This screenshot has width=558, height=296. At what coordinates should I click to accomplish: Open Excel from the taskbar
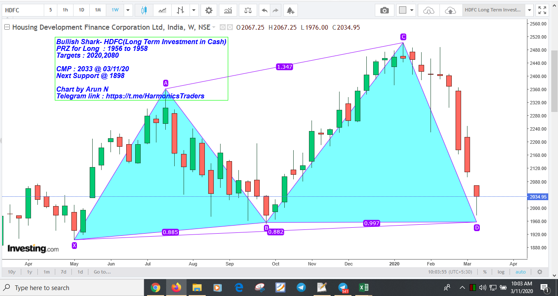364,288
